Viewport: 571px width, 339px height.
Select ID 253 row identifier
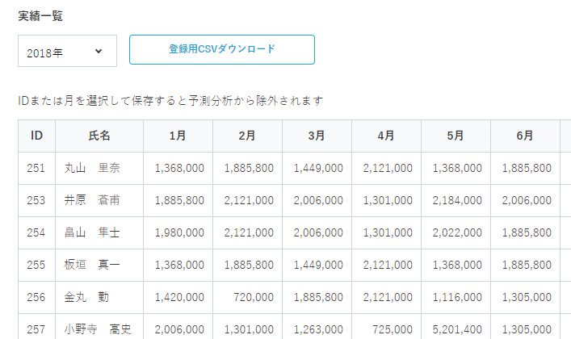36,200
